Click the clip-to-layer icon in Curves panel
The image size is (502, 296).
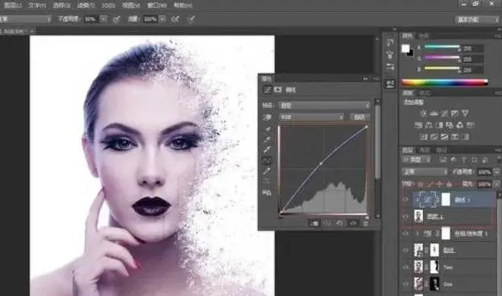[314, 223]
